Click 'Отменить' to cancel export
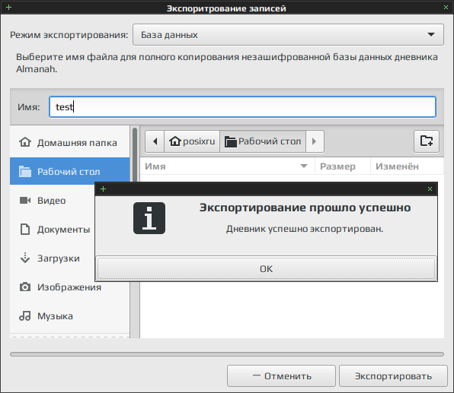The width and height of the screenshot is (454, 393). pyautogui.click(x=281, y=376)
